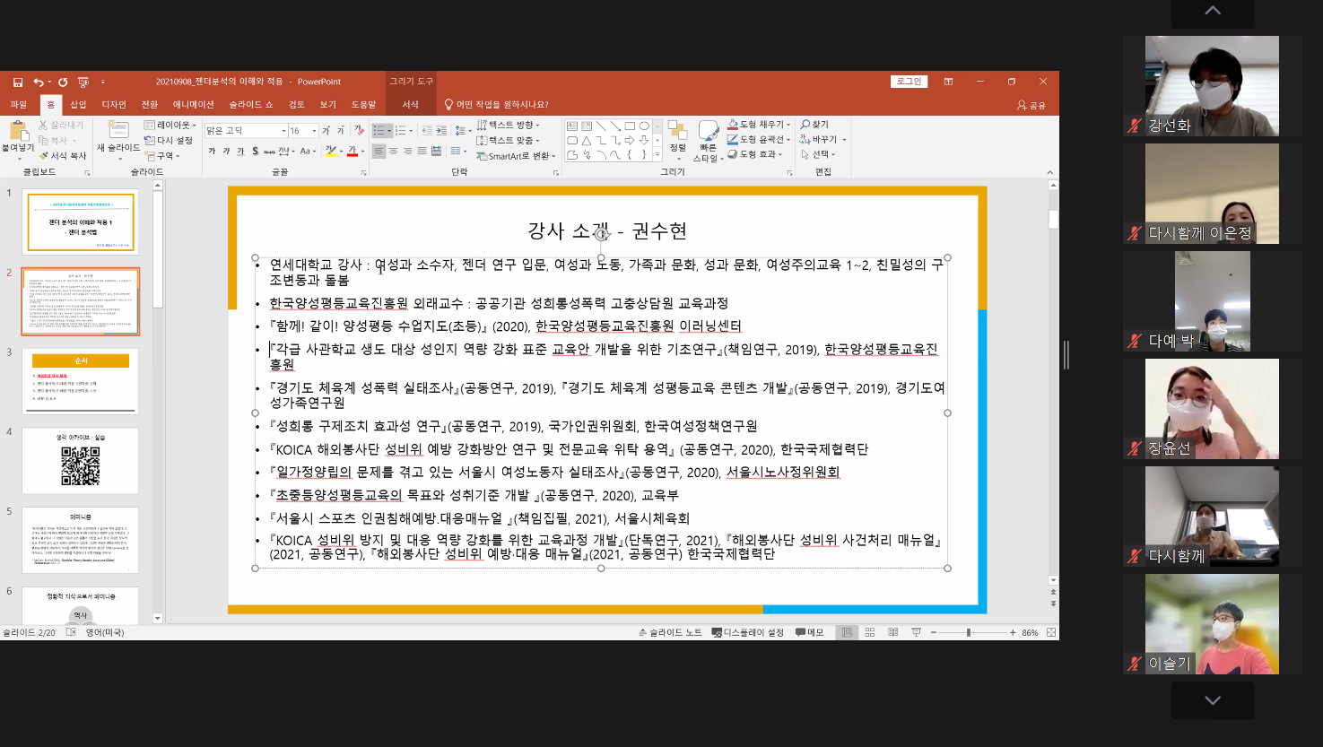This screenshot has height=747, width=1323.
Task: Start slideshow from beginning via quick access icon
Action: (x=83, y=82)
